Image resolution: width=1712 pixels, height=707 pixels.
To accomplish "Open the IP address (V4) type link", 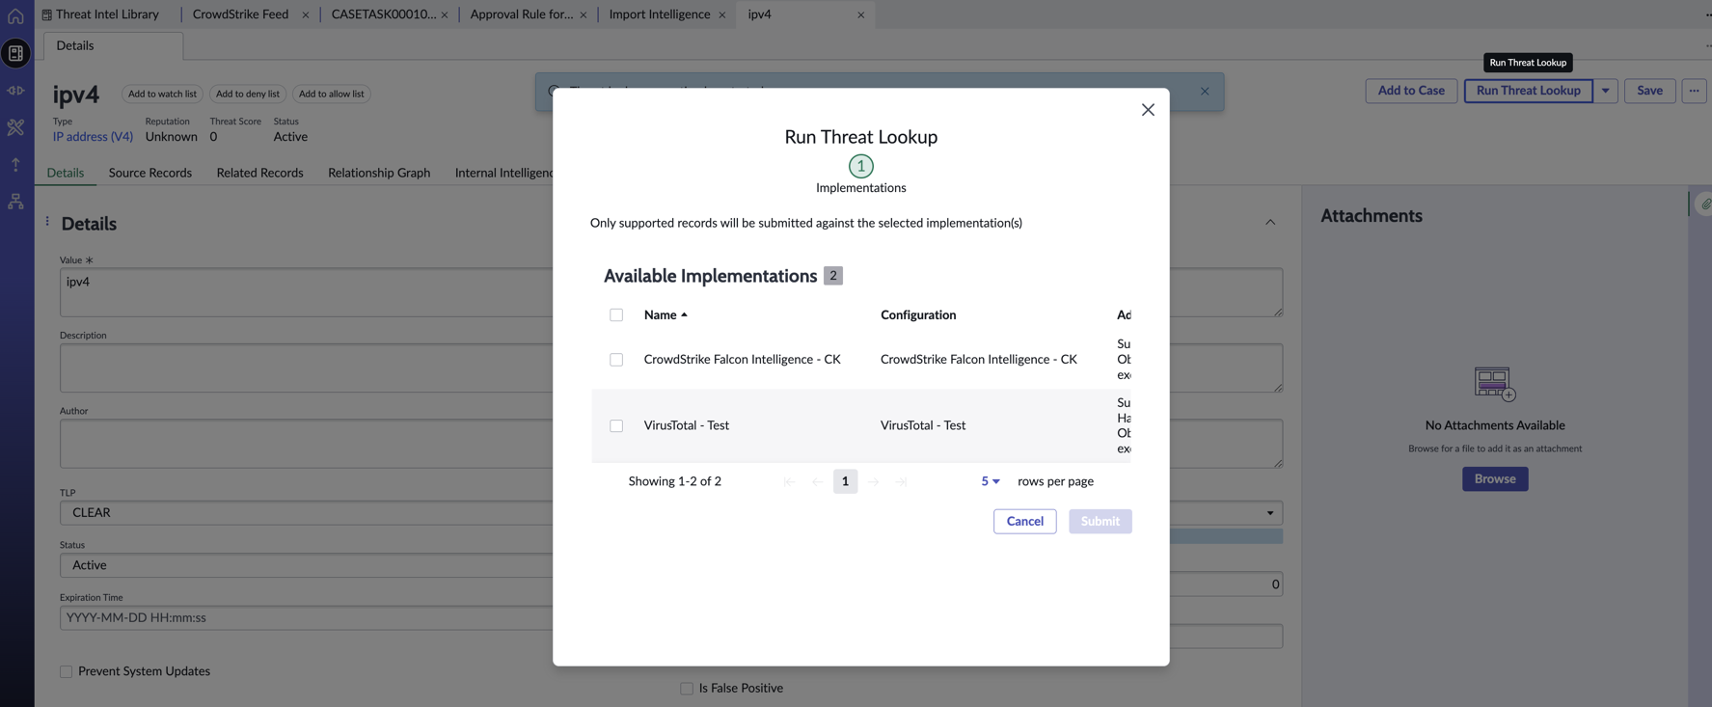I will coord(93,137).
